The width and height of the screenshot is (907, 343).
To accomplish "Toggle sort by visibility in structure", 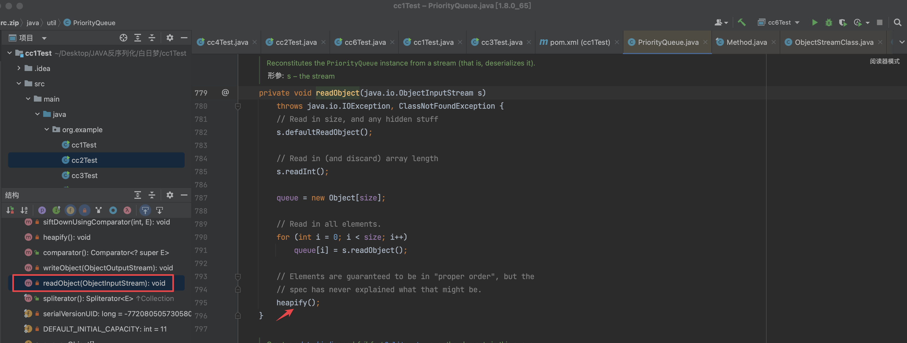I will click(10, 210).
